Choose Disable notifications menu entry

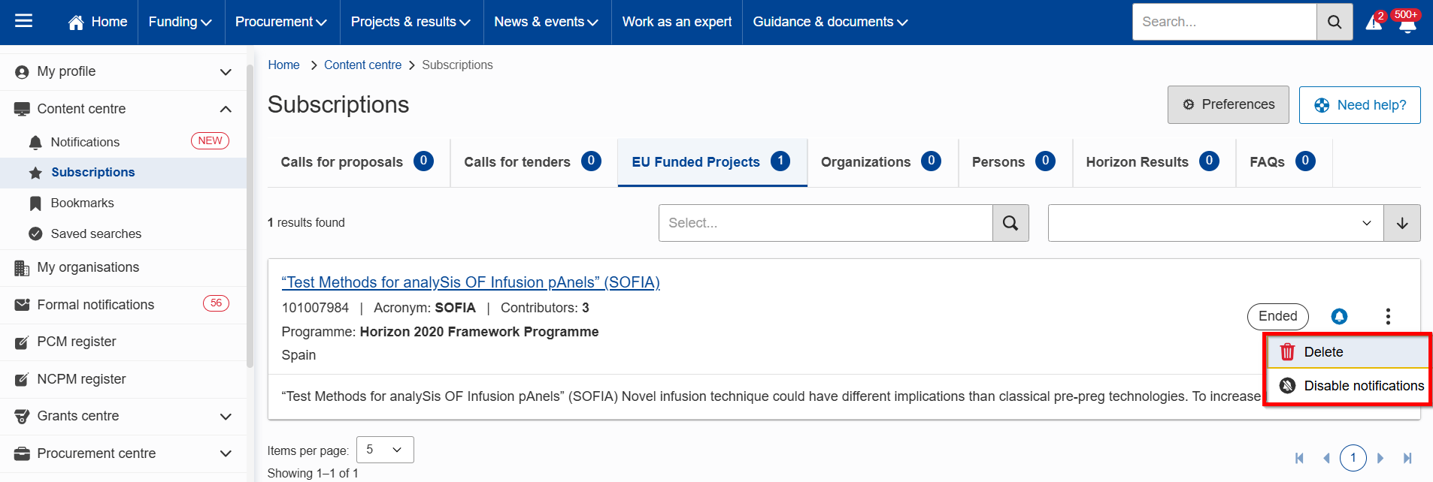click(1347, 386)
